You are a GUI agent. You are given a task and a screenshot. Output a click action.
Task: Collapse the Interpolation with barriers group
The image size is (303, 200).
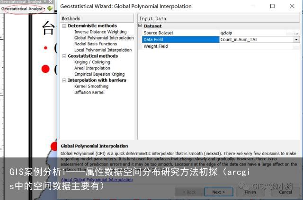[64, 80]
